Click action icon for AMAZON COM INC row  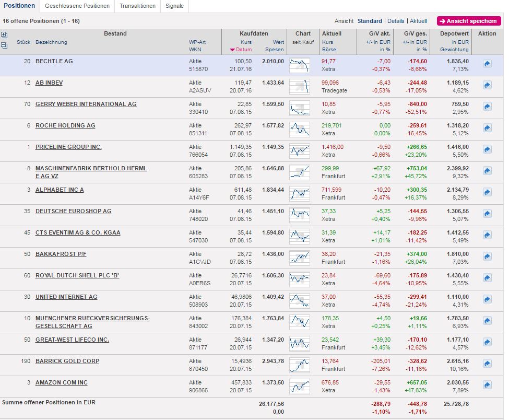coord(487,385)
